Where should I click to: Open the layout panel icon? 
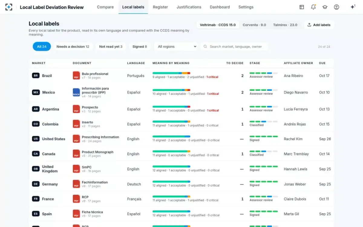pos(302,7)
